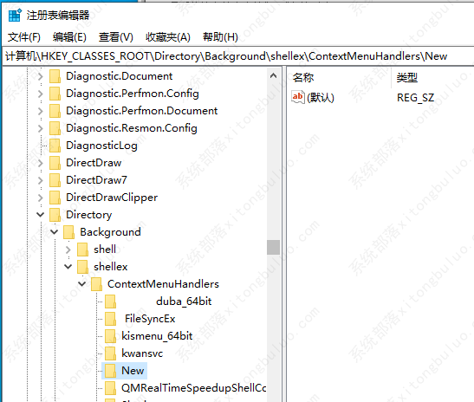Click the tree scrollbar up arrow

(273, 75)
